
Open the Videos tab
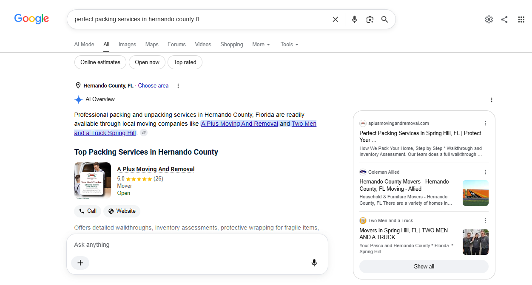click(203, 44)
